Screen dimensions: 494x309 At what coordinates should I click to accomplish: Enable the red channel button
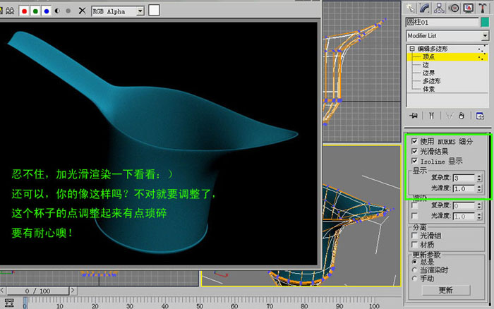(x=24, y=11)
